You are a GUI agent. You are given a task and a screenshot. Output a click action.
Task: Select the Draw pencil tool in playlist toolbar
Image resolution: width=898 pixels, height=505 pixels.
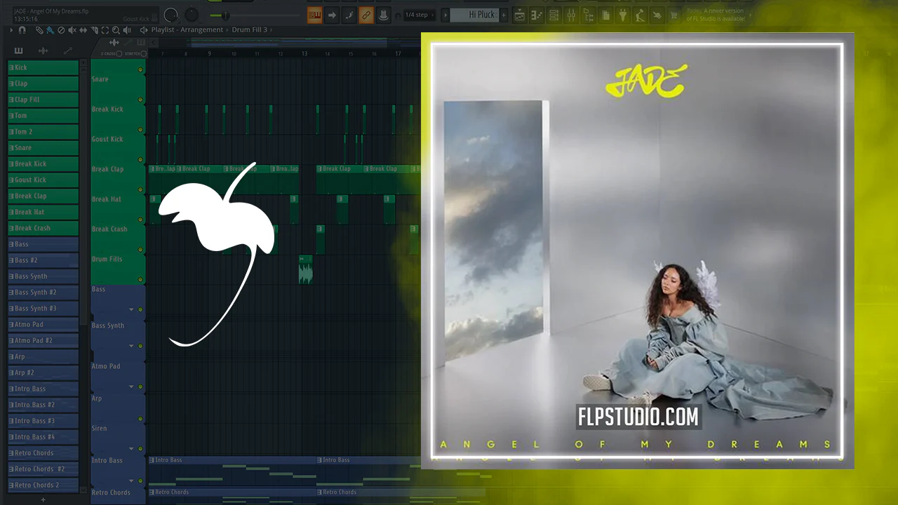point(39,30)
